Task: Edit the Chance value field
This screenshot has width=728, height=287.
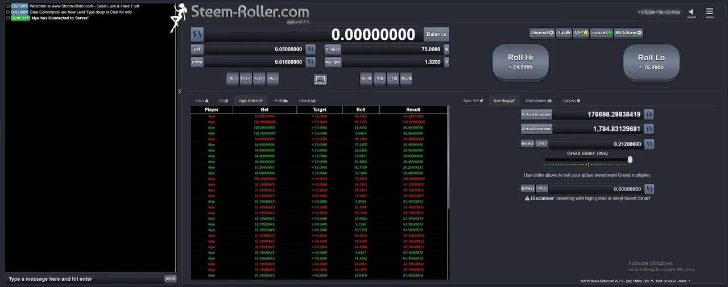Action: pos(392,49)
